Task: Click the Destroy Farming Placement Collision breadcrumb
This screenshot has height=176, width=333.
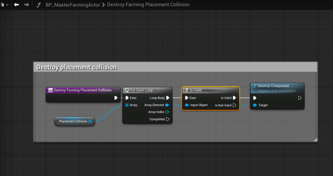Action: point(148,5)
